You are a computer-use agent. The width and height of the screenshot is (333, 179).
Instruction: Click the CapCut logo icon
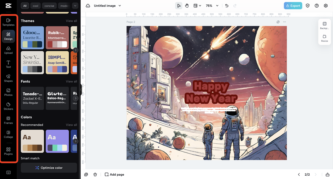(8, 6)
